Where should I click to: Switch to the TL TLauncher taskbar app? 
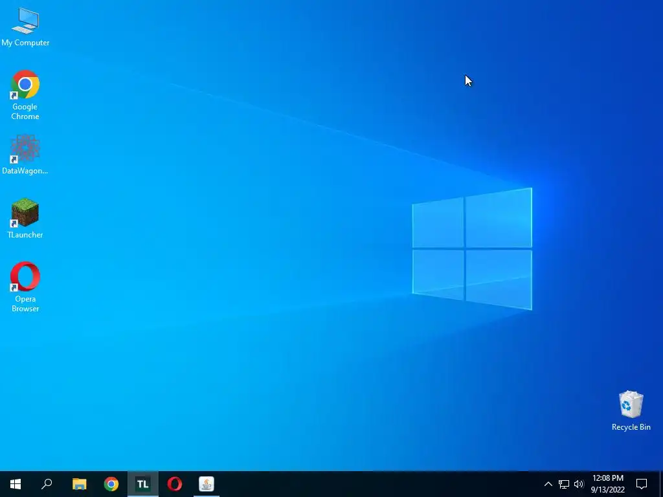143,484
